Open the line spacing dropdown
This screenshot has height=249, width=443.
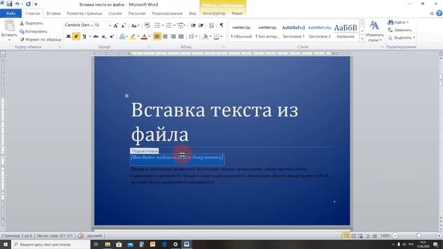[x=193, y=37]
